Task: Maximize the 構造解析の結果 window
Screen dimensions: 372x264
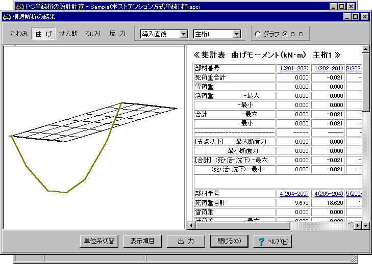Action: (x=355, y=17)
